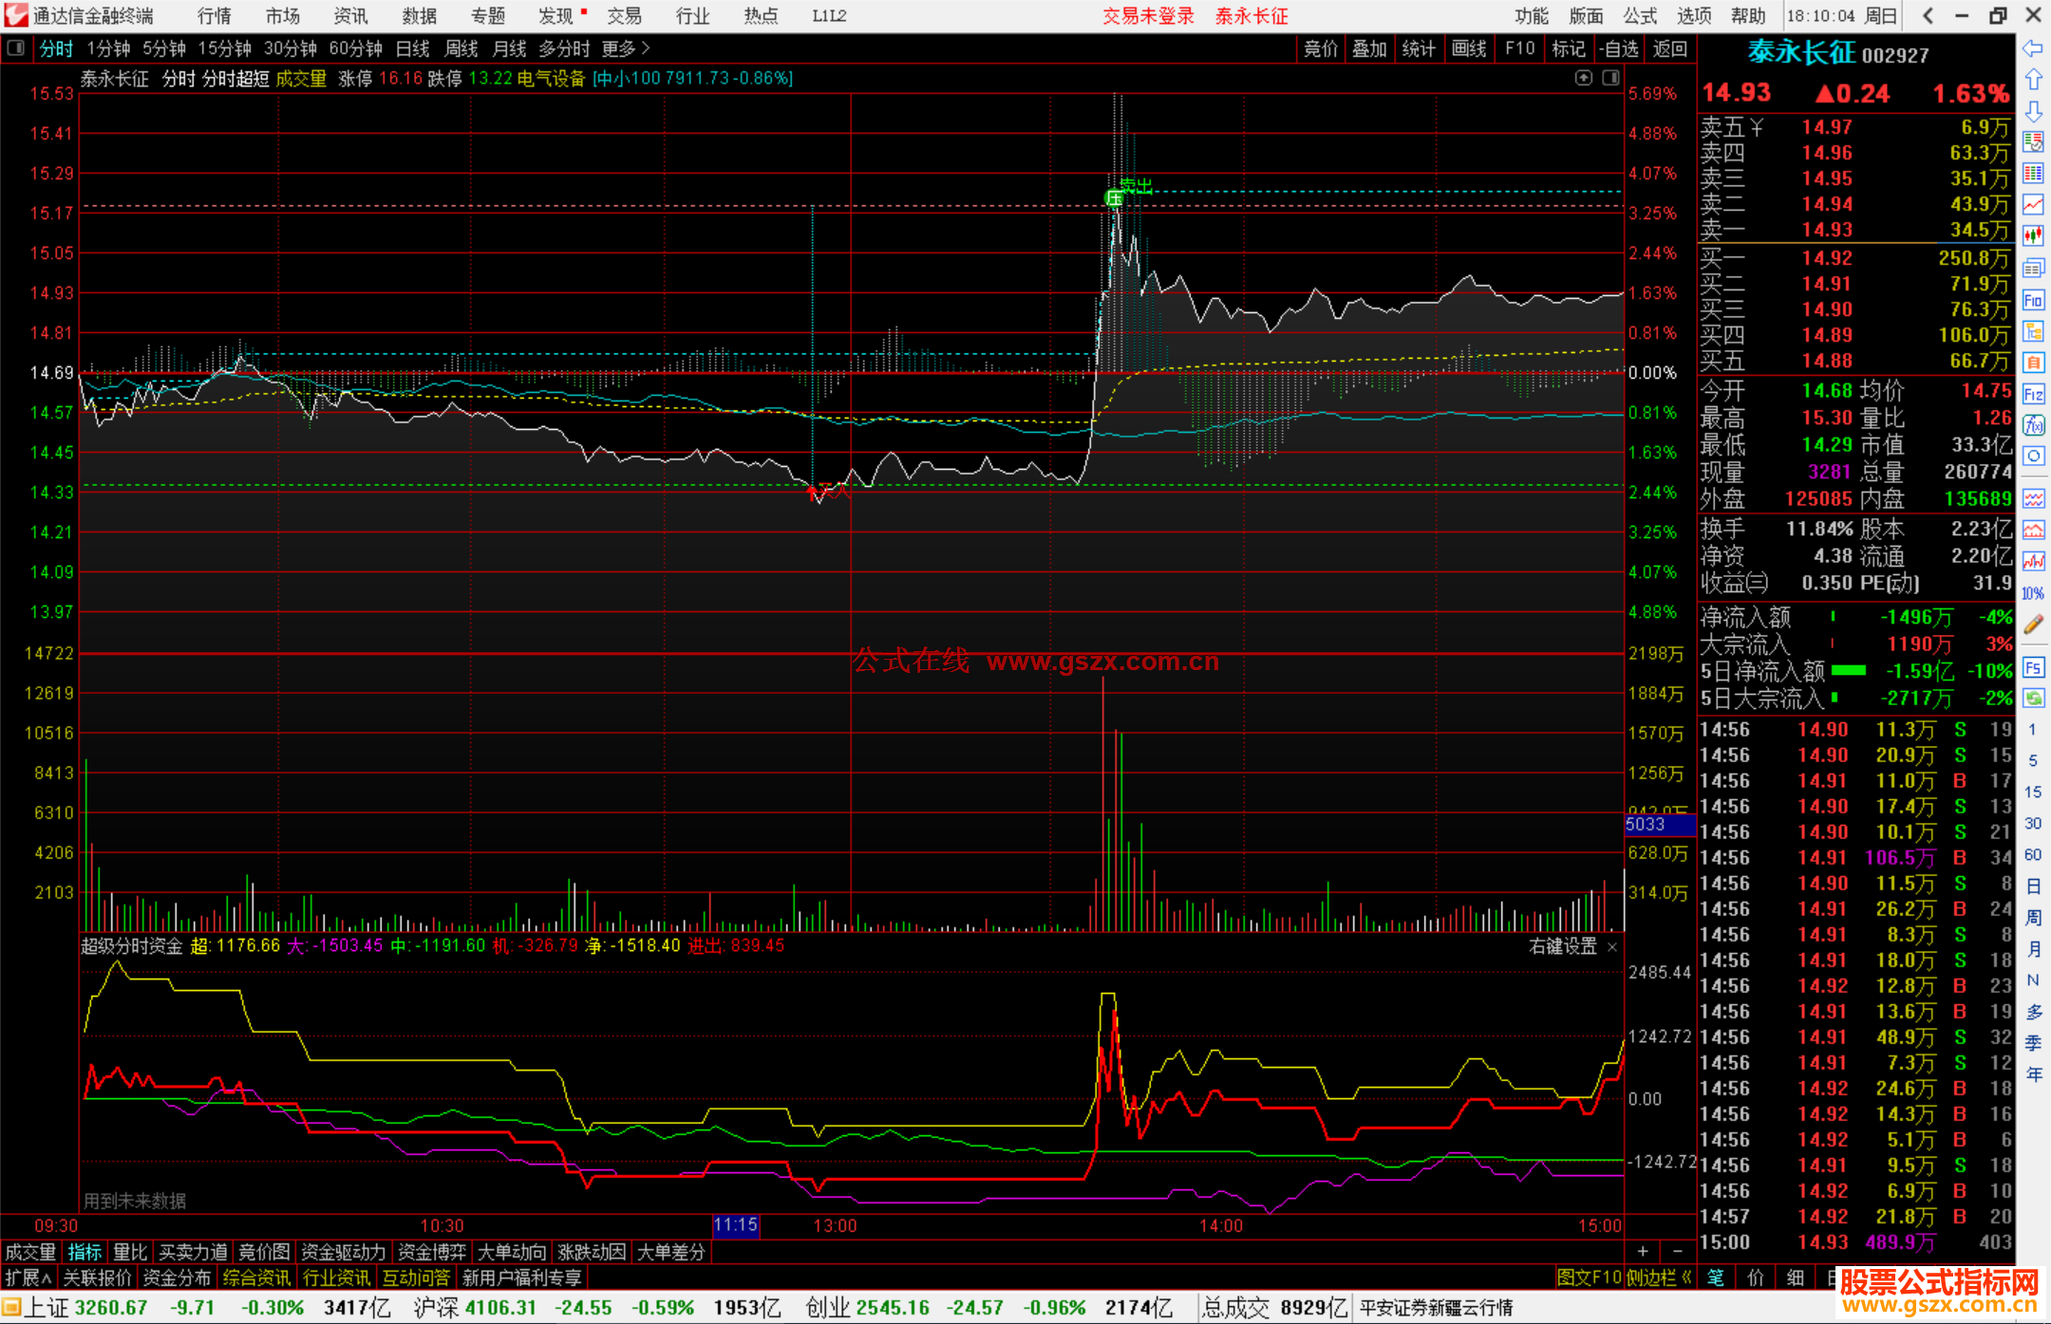
Task: Click the green refresh icon in sidebar
Action: [x=2033, y=699]
